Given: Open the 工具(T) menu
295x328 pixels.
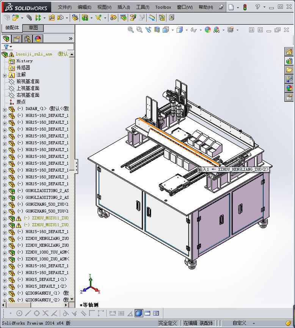Looking at the screenshot, I should click(x=143, y=7).
